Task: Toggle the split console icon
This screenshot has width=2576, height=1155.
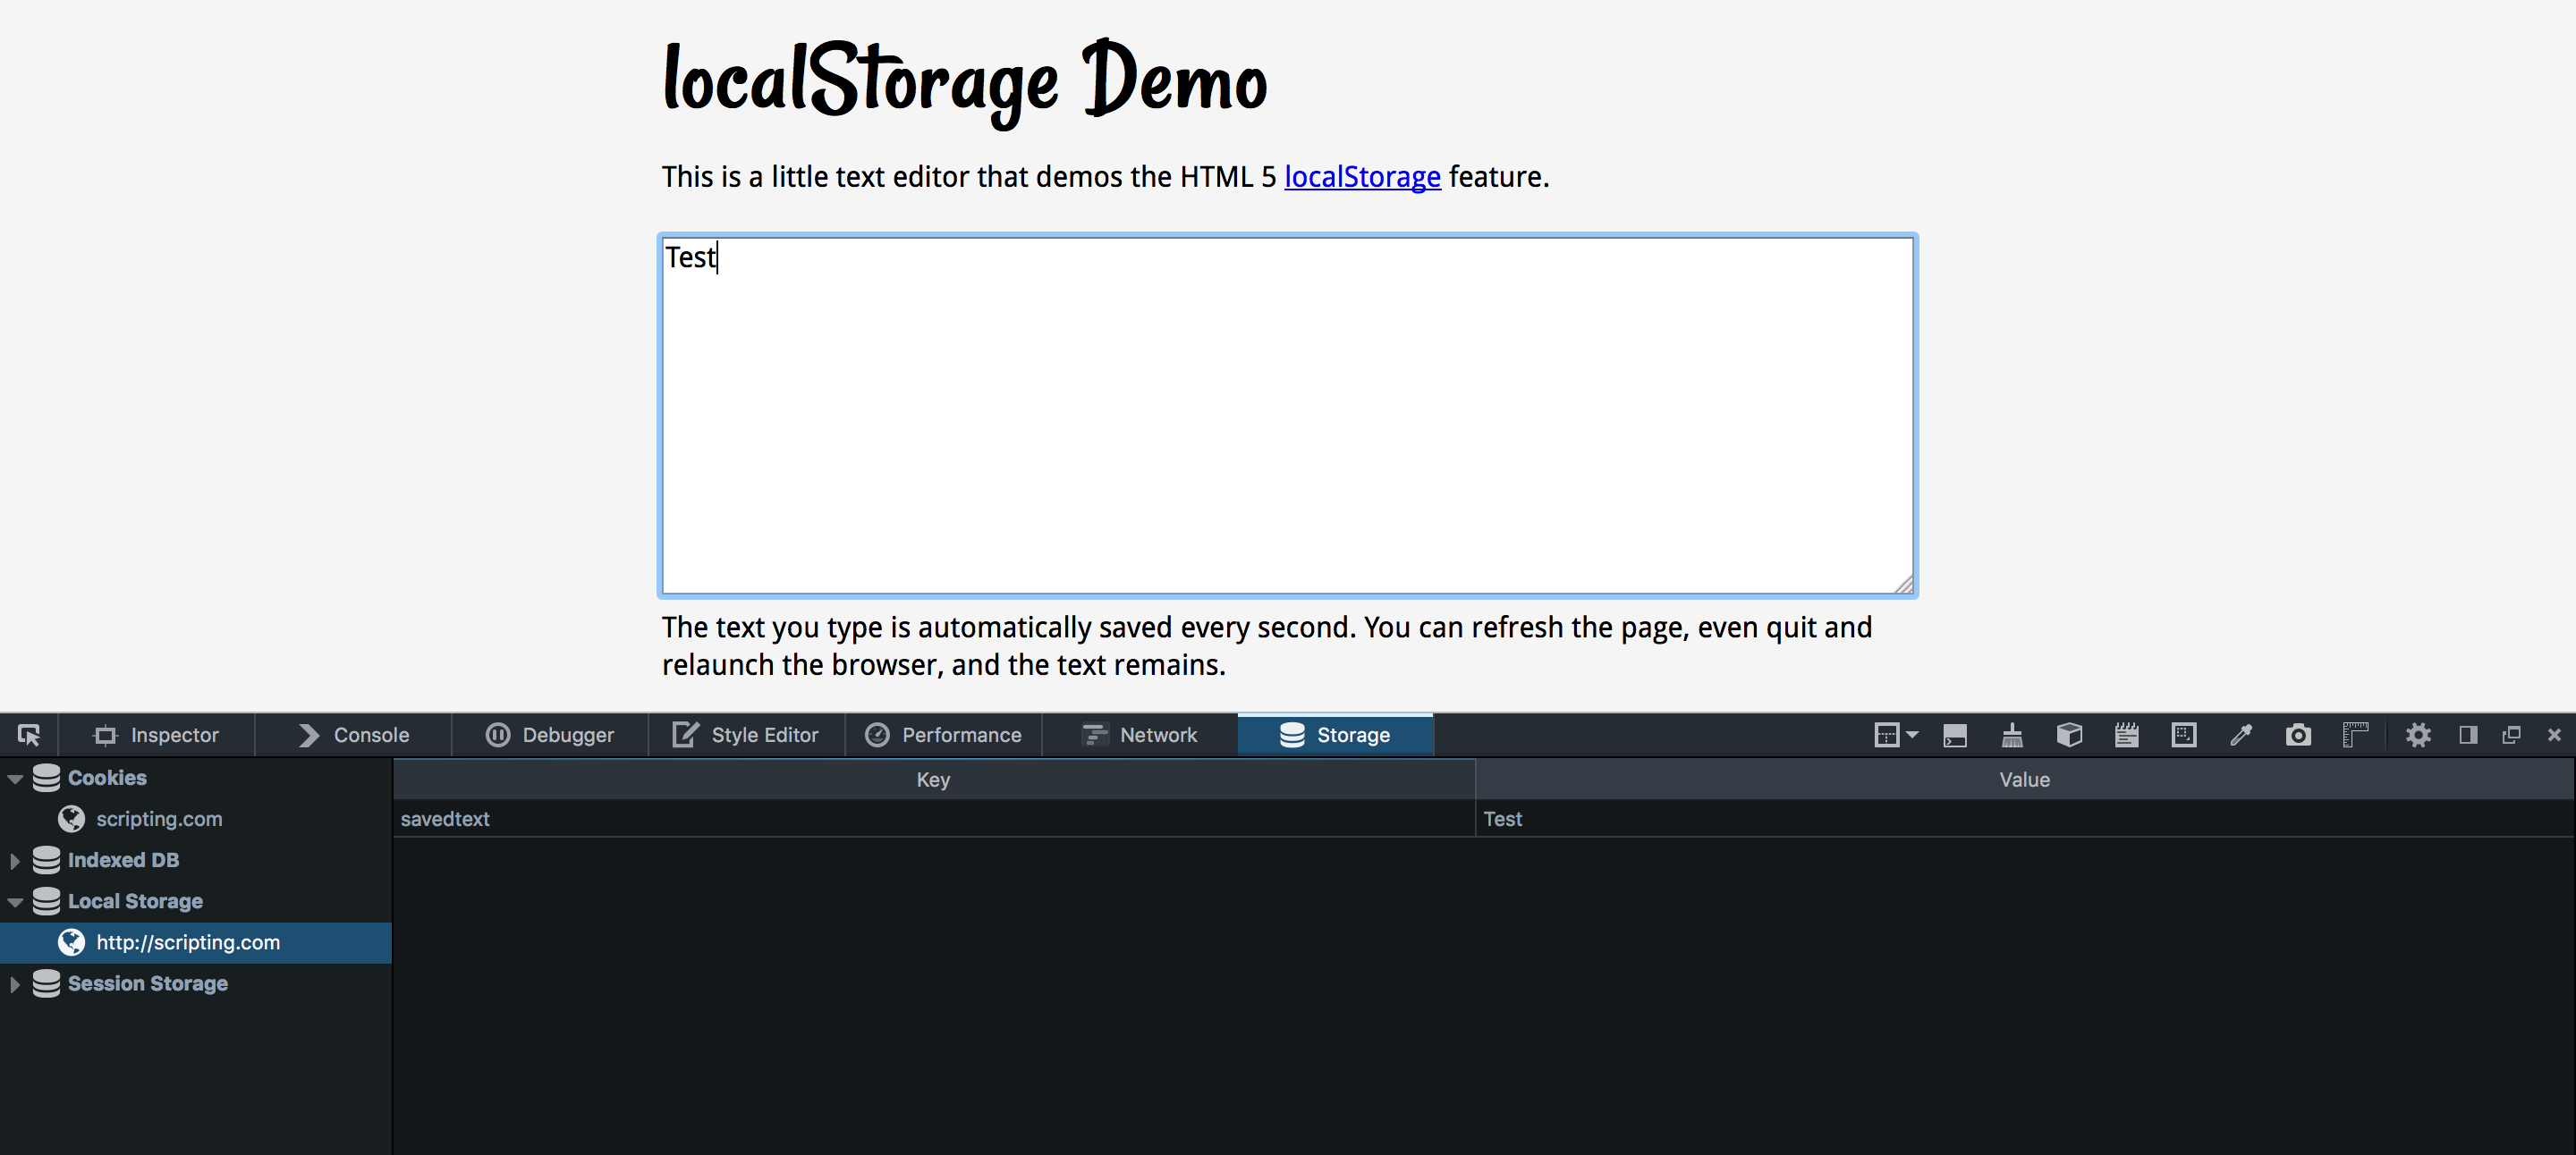Action: click(x=1954, y=737)
